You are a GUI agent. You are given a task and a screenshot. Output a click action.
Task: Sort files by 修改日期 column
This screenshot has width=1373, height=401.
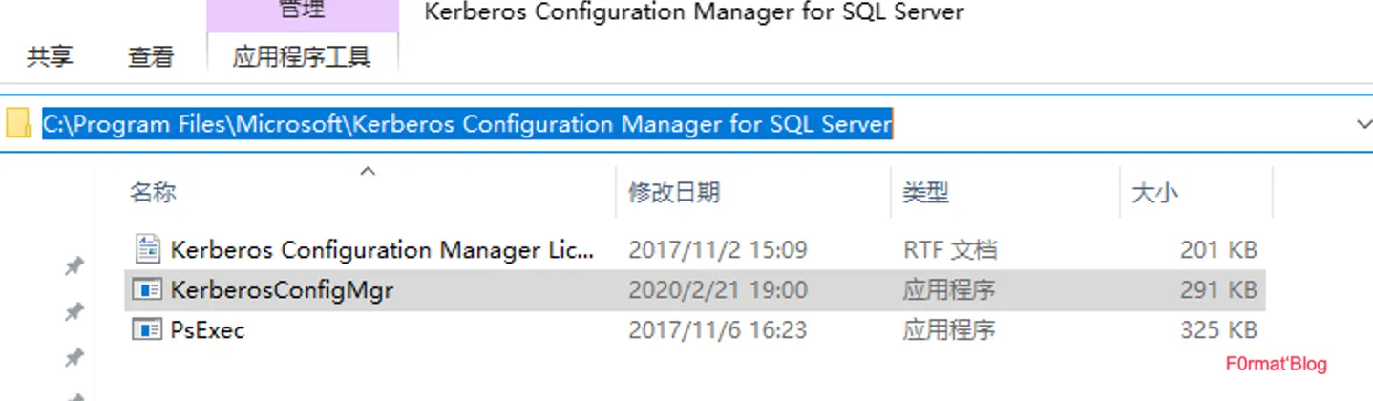tap(673, 193)
